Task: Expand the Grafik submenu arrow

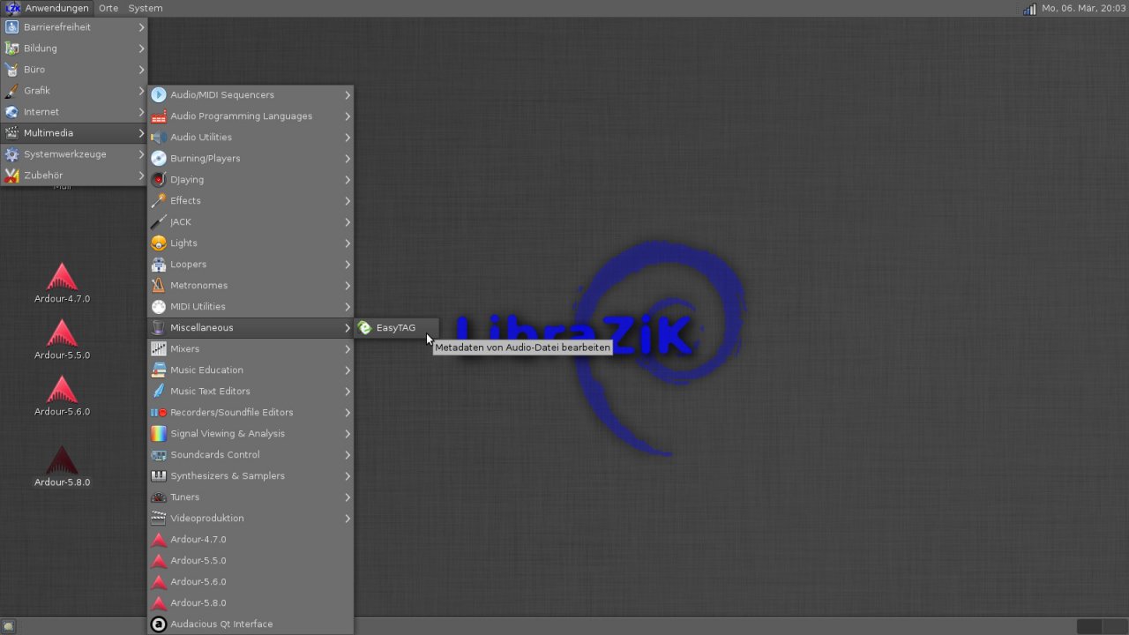Action: pyautogui.click(x=141, y=91)
